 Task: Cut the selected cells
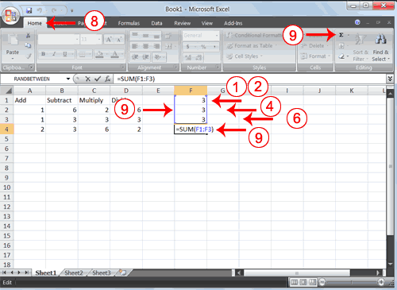(28, 35)
